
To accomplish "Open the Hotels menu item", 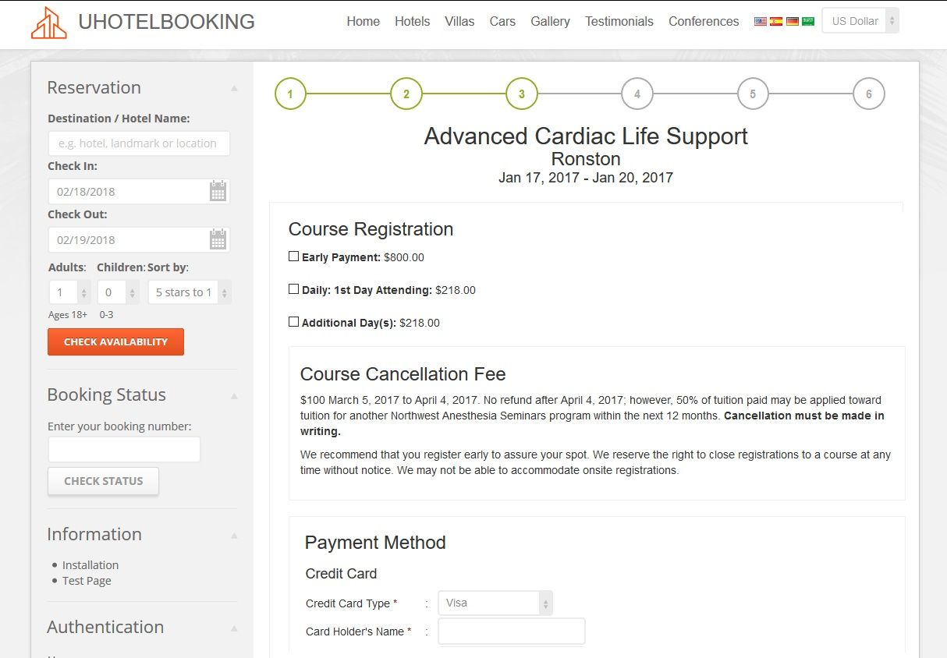I will click(x=412, y=22).
